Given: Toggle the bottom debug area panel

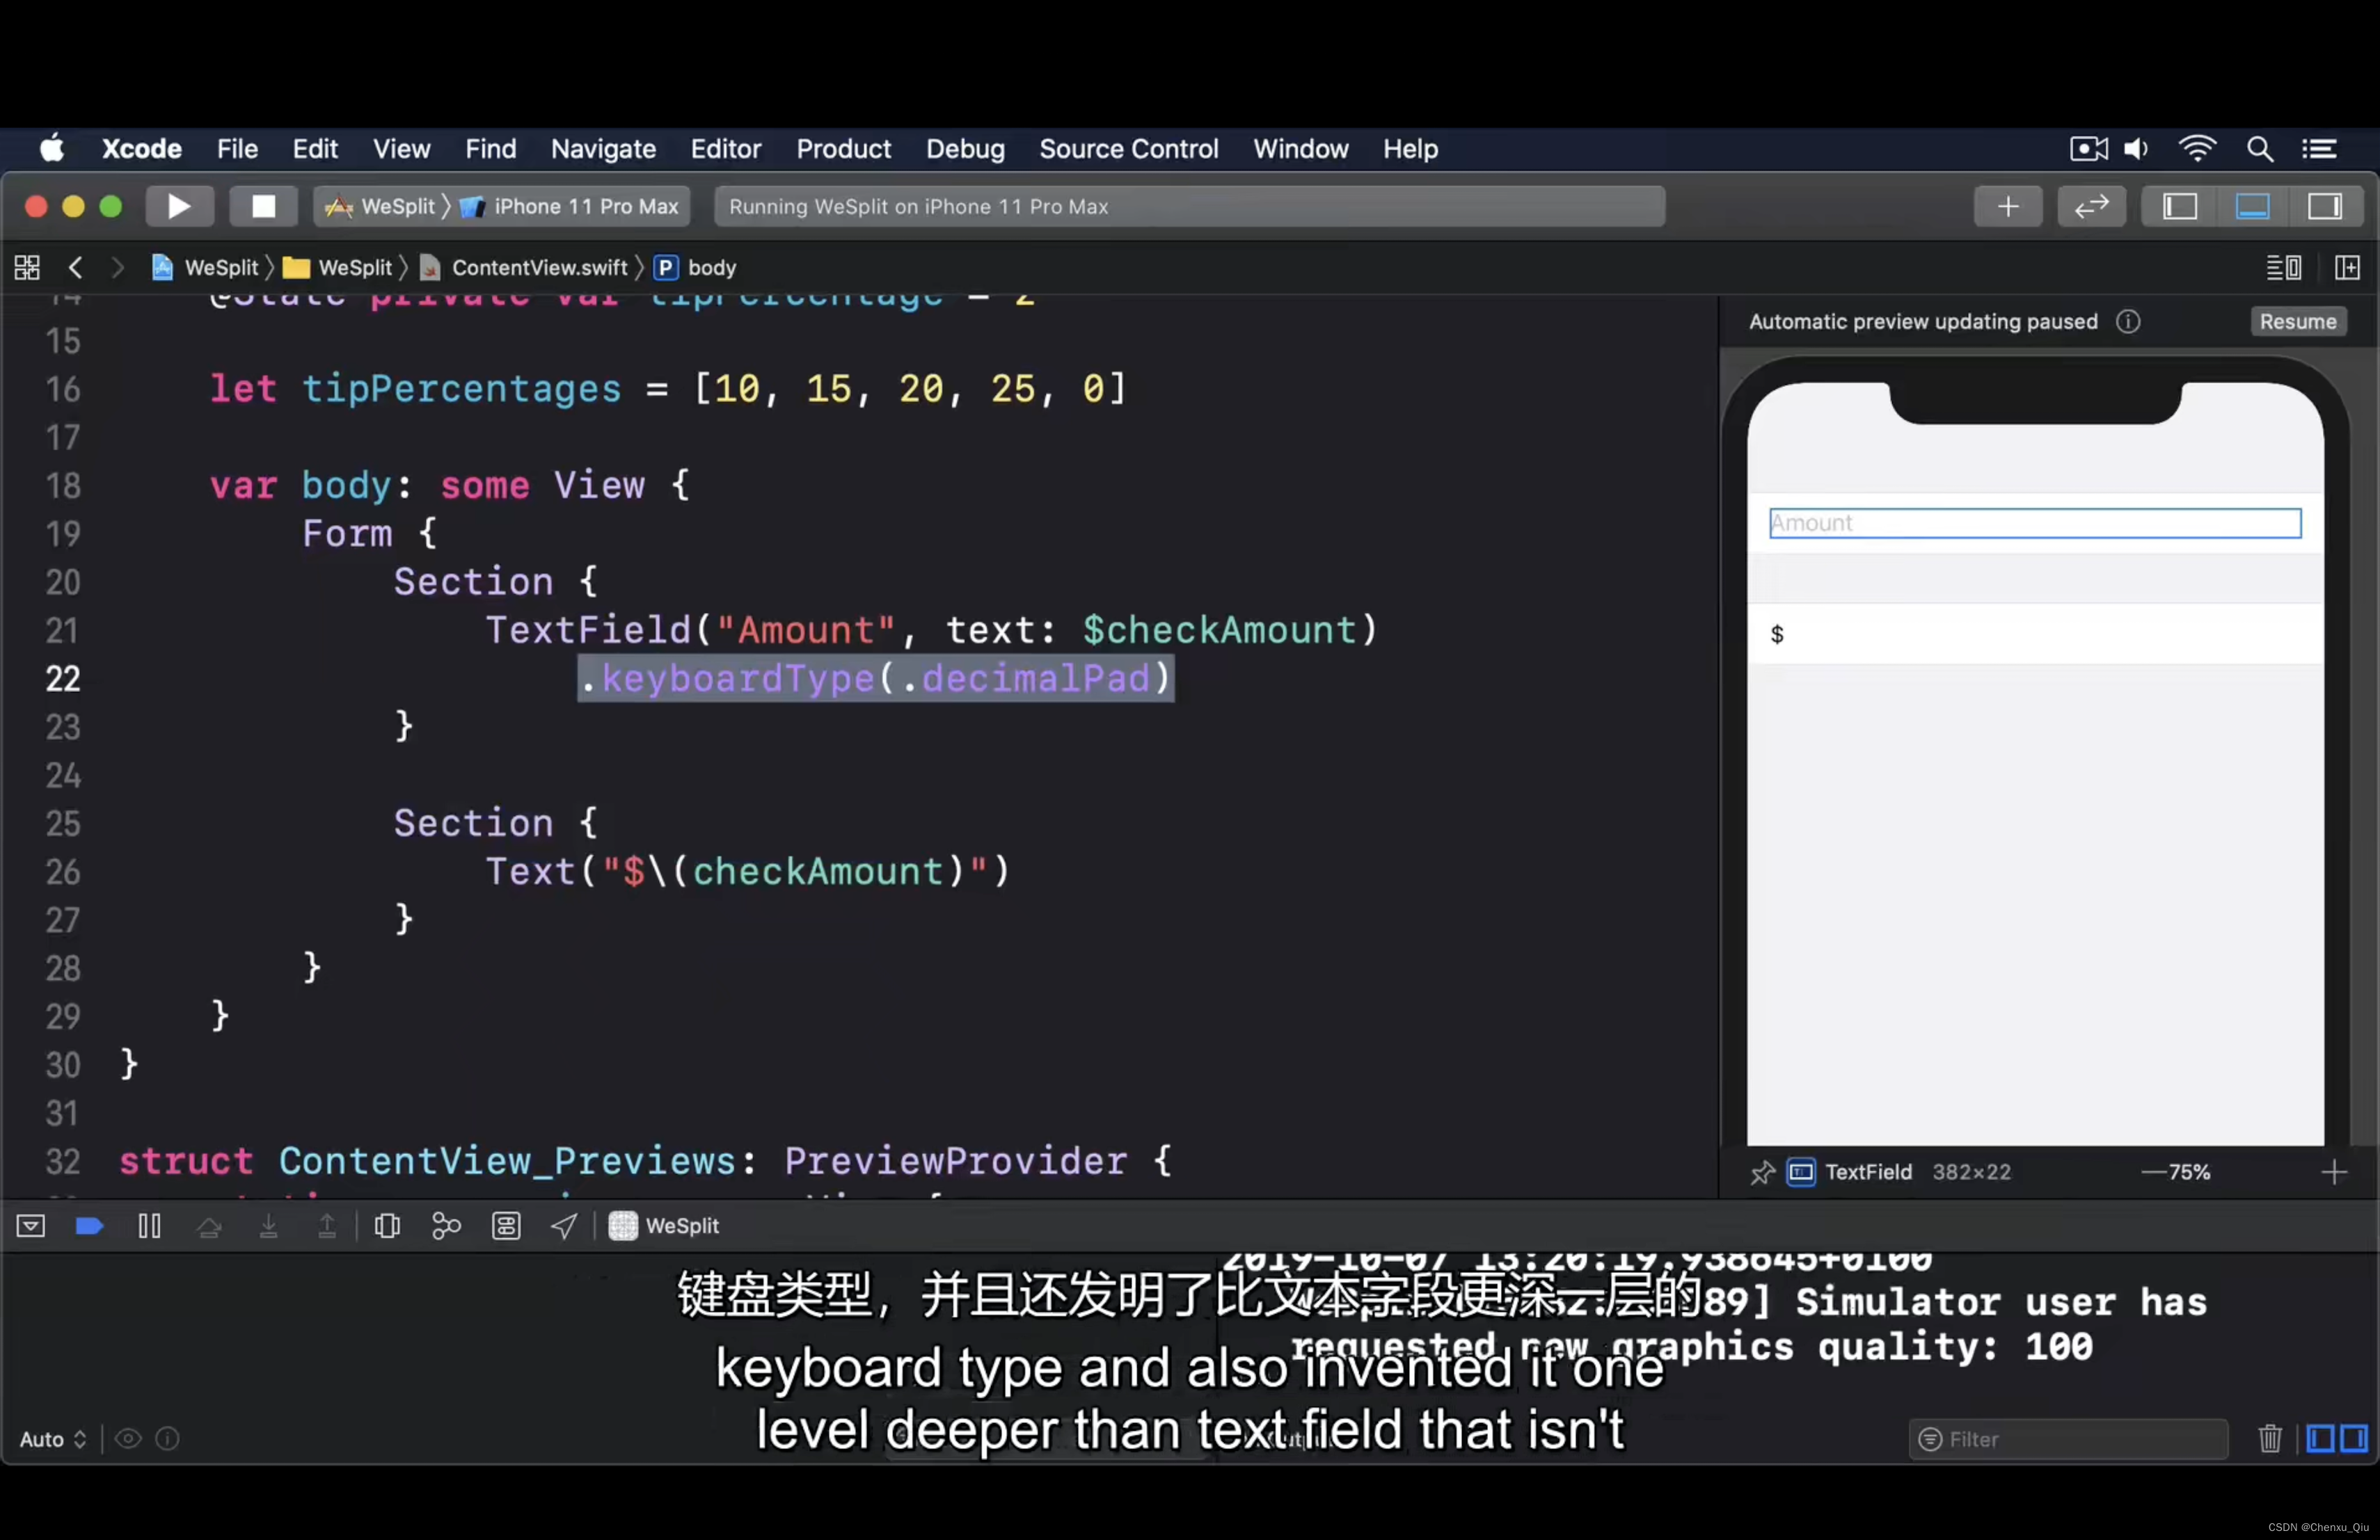Looking at the screenshot, I should point(2252,207).
